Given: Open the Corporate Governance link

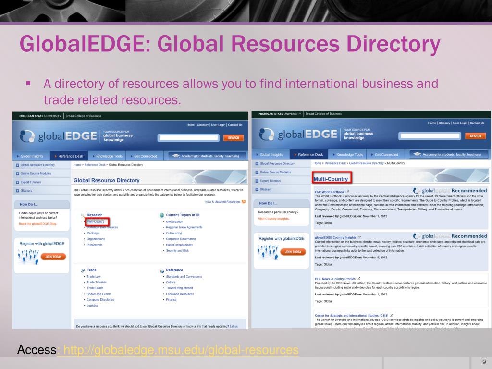Looking at the screenshot, I should [181, 239].
